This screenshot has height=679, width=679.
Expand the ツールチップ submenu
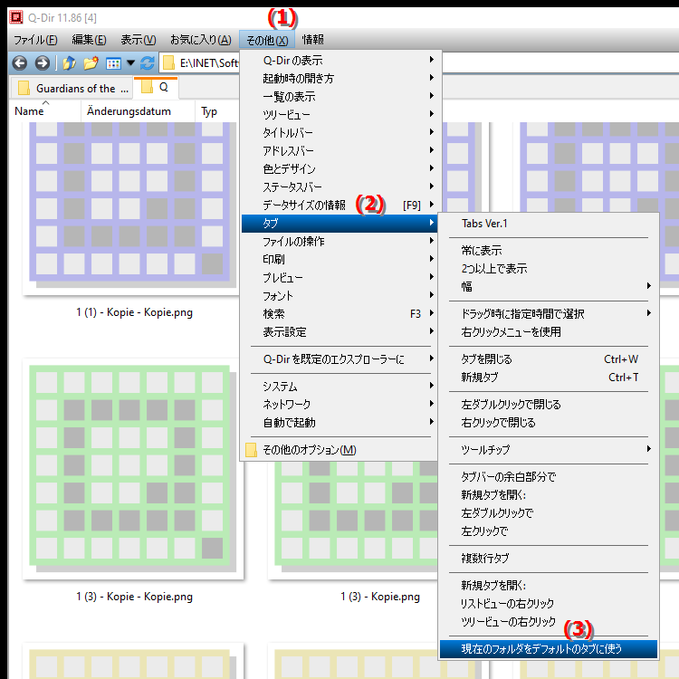tap(549, 450)
